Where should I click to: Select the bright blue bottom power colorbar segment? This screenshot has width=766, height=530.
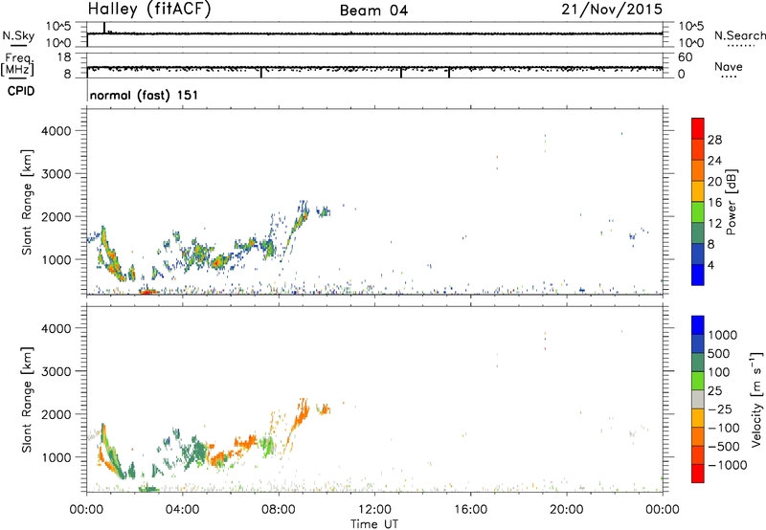point(698,275)
